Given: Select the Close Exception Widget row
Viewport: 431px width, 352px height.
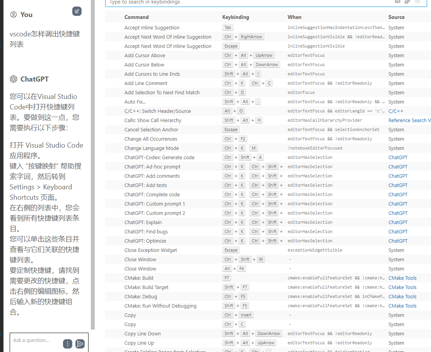Looking at the screenshot, I should [268, 250].
